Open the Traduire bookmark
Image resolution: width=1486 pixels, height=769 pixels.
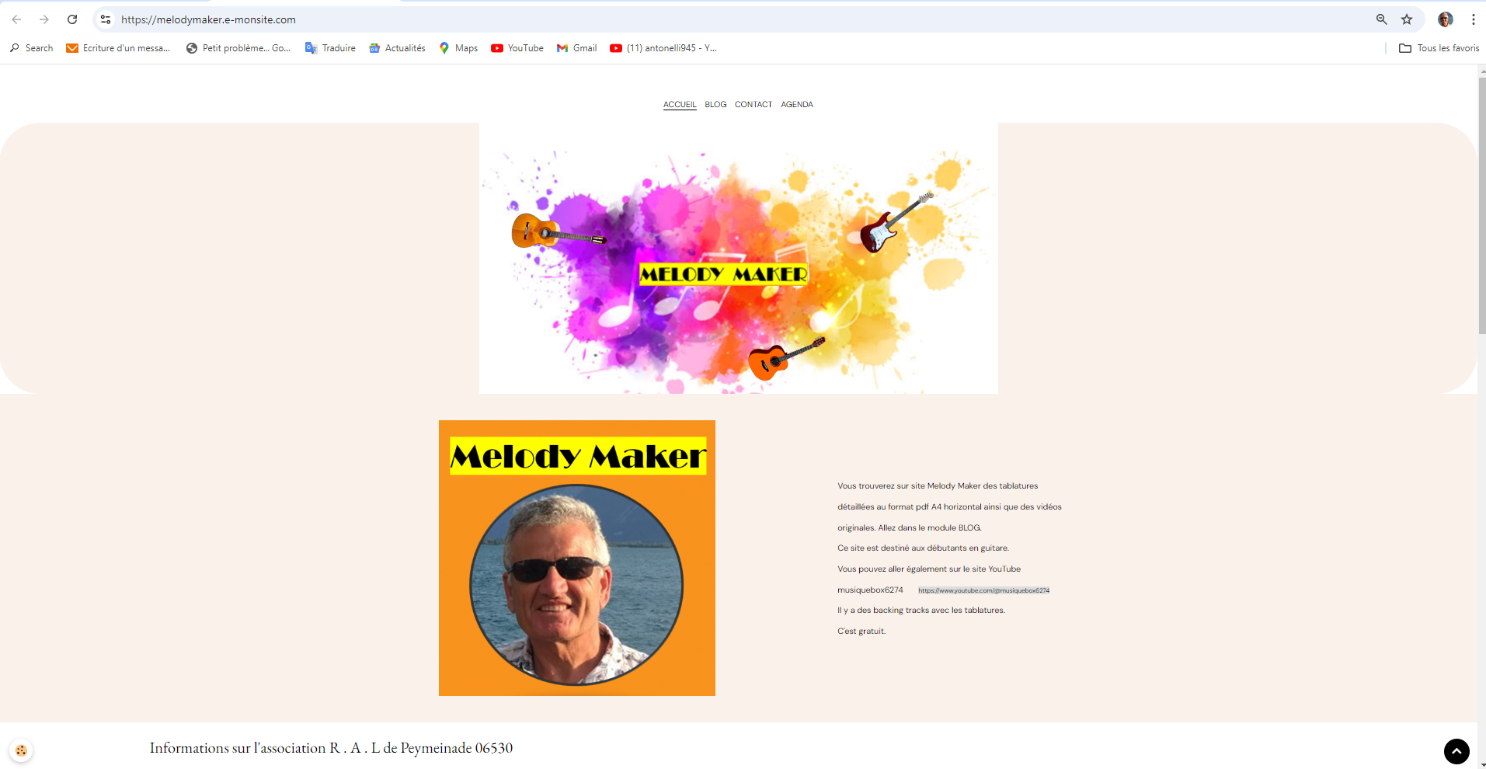click(331, 48)
